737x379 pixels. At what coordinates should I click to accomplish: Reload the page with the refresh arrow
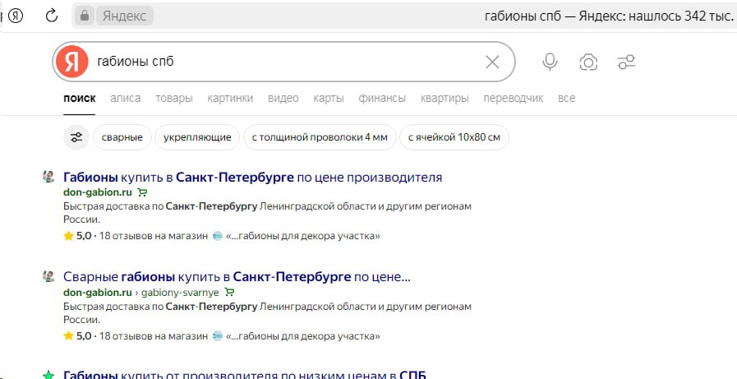(52, 15)
